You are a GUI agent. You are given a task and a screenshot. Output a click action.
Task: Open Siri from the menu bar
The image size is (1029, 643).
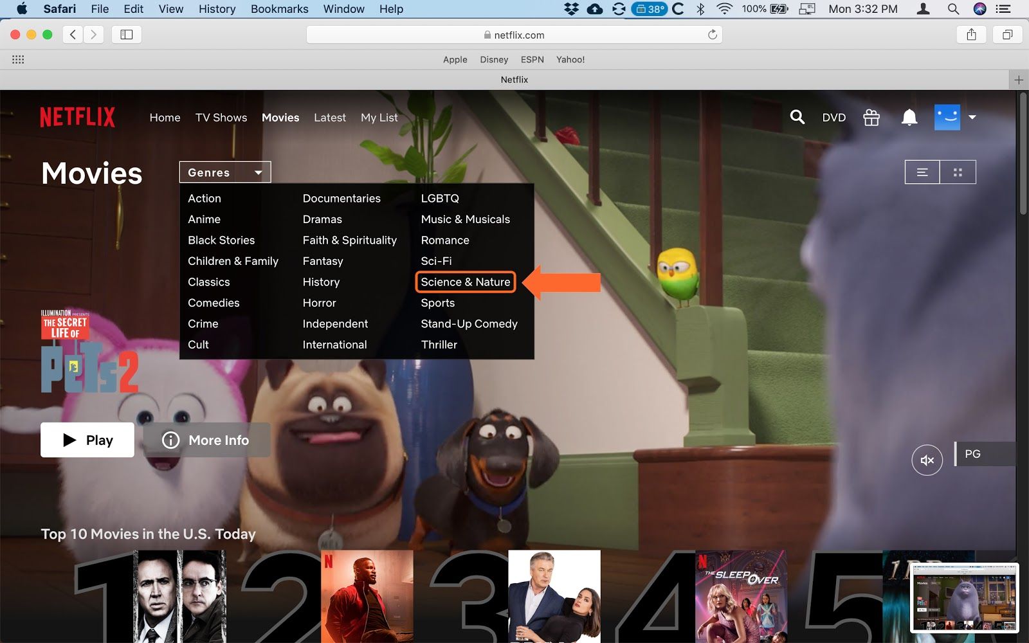[x=980, y=9]
